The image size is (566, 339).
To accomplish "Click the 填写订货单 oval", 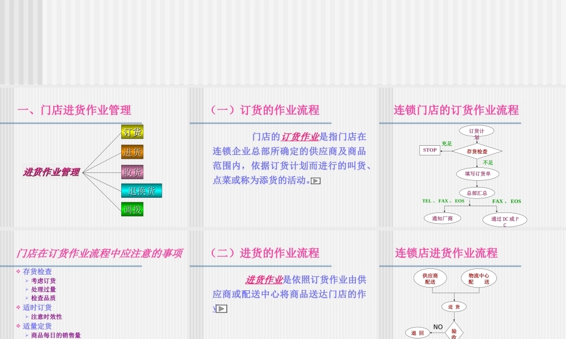I will pyautogui.click(x=478, y=174).
